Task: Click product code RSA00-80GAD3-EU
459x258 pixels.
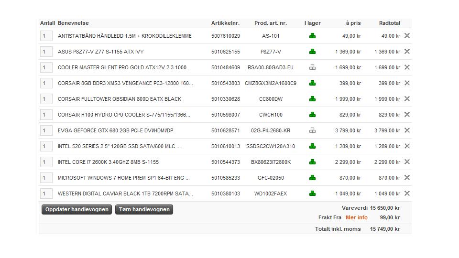Action: pos(271,67)
